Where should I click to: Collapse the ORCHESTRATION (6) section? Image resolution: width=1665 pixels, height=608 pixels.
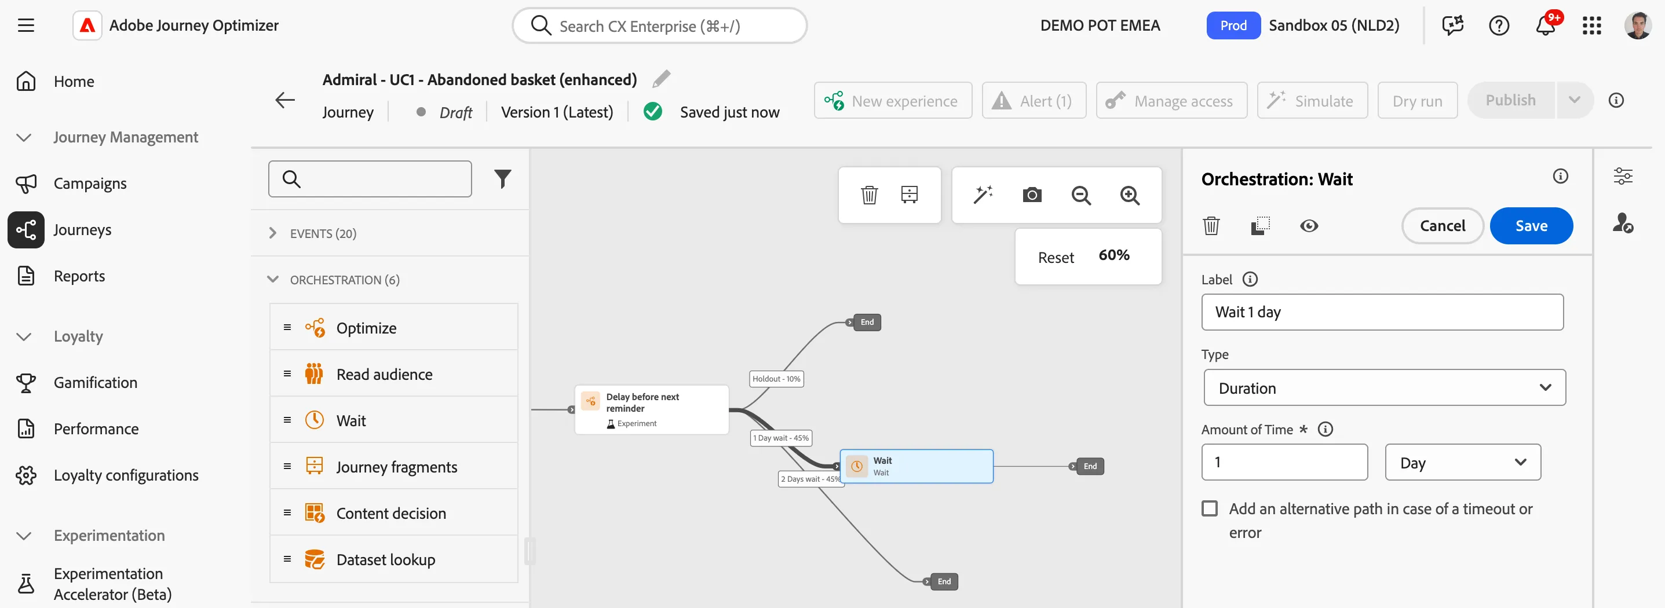[x=335, y=280]
